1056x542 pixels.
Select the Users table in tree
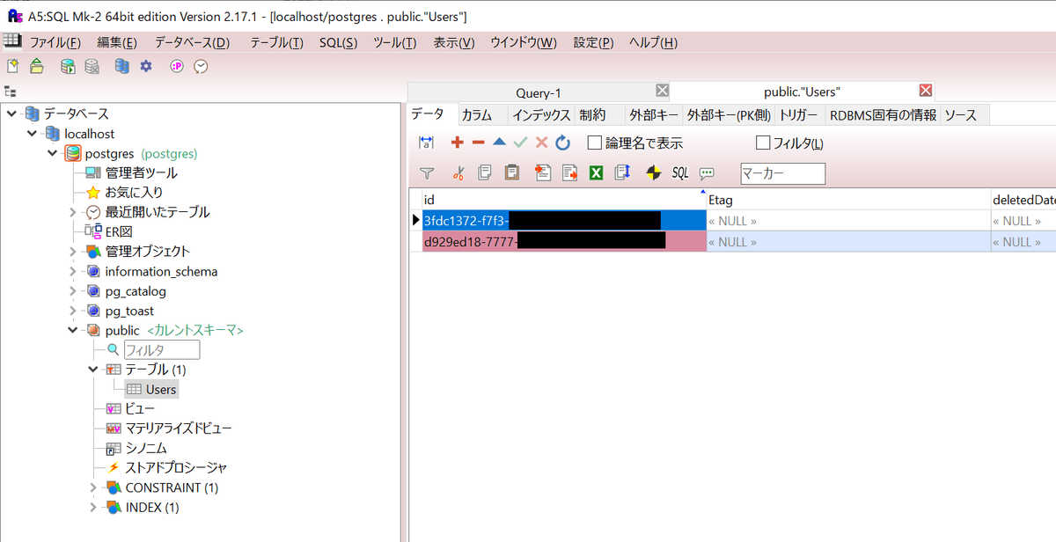point(161,389)
